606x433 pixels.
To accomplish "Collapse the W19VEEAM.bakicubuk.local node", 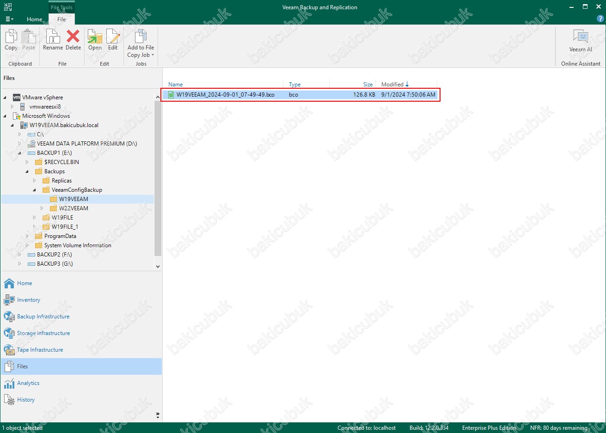I will click(12, 125).
